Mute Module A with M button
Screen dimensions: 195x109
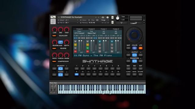[75, 41]
